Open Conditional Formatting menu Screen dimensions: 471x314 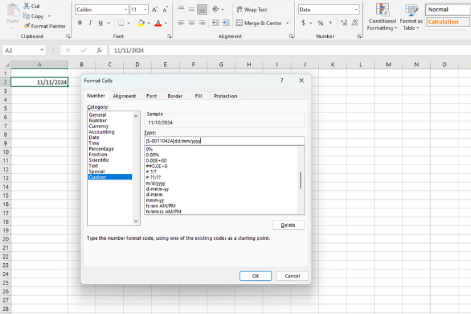coord(382,17)
